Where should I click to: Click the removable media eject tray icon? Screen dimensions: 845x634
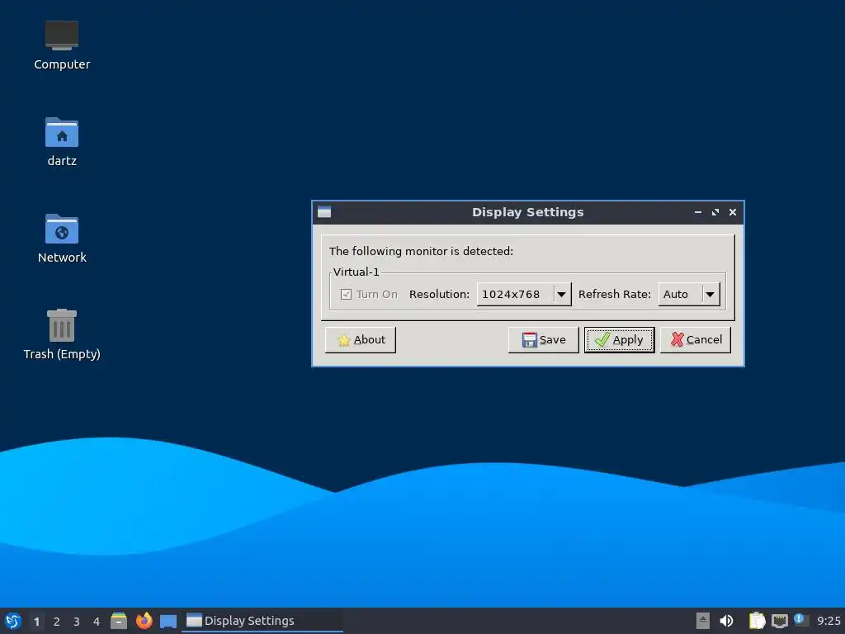pos(703,621)
